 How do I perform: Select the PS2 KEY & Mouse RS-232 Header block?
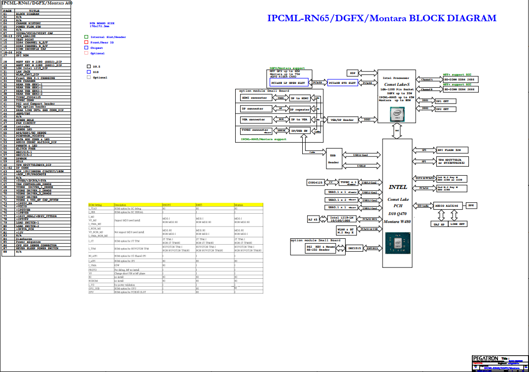pyautogui.click(x=320, y=248)
